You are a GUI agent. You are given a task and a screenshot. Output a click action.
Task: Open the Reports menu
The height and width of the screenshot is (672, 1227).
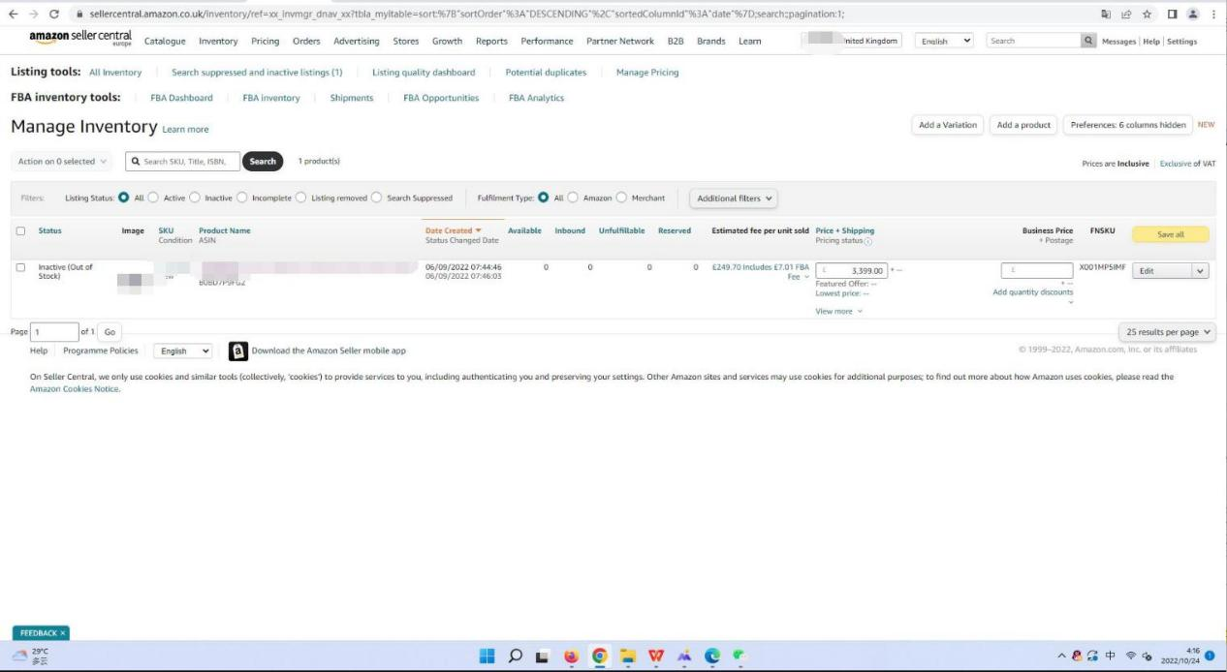(491, 42)
